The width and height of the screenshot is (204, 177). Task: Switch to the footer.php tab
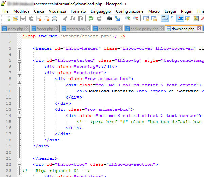(45, 29)
